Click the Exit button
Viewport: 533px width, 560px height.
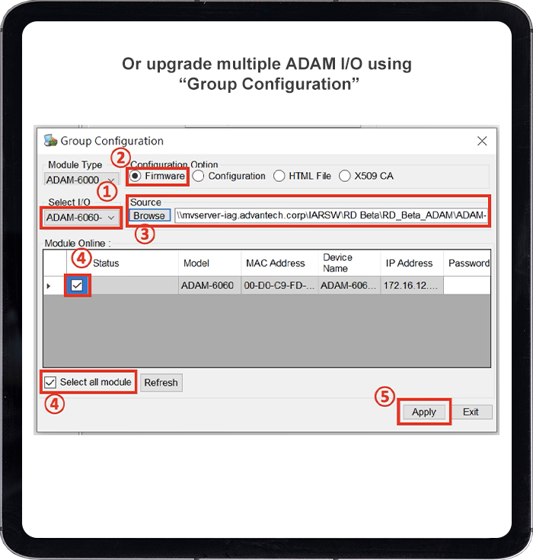point(471,412)
